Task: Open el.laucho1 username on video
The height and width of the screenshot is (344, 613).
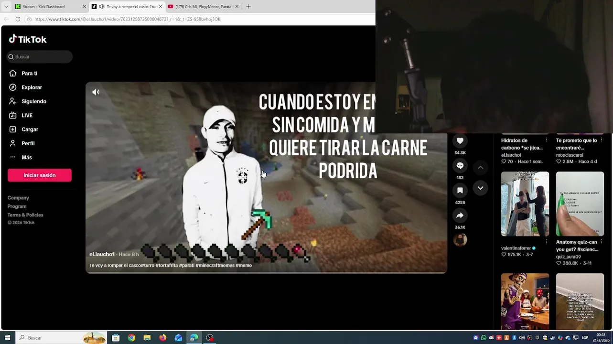Action: pyautogui.click(x=102, y=254)
